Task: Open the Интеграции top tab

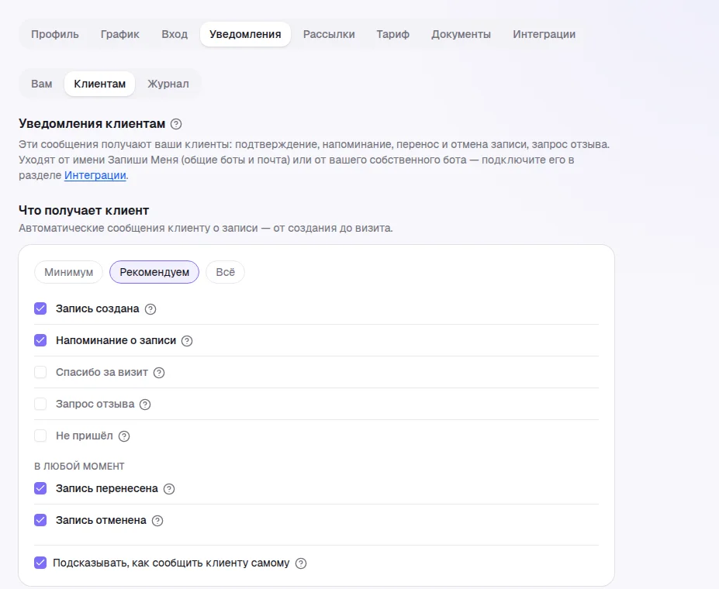Action: (x=544, y=34)
